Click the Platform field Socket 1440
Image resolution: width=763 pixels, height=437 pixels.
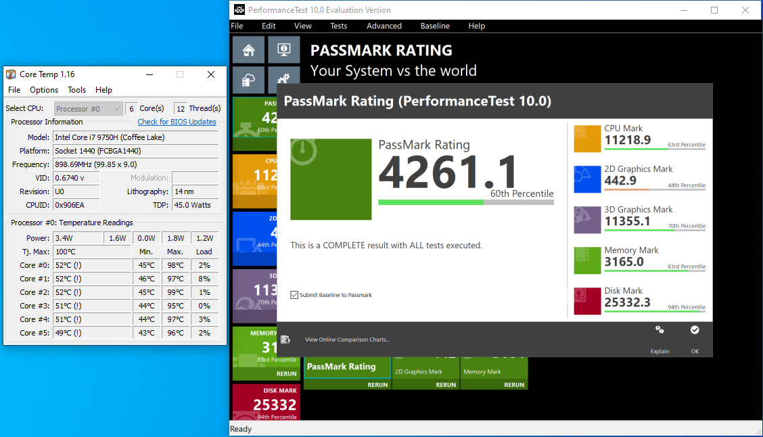135,151
